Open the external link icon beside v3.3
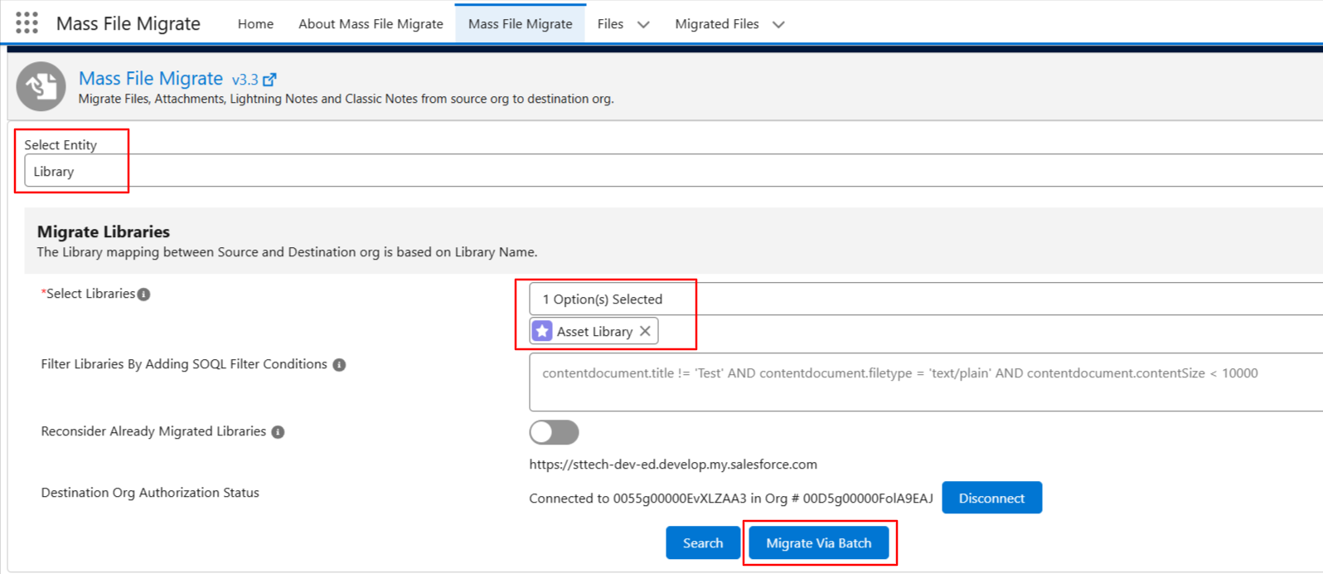1323x574 pixels. [269, 80]
